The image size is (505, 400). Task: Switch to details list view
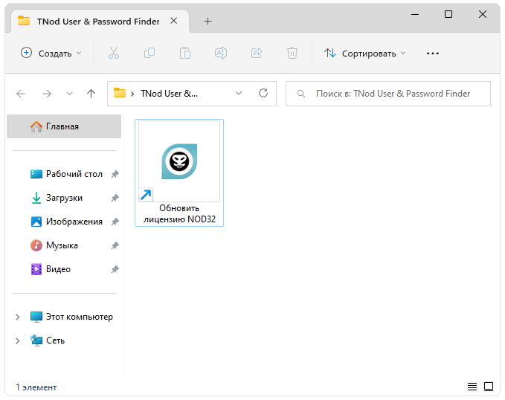[x=472, y=387]
